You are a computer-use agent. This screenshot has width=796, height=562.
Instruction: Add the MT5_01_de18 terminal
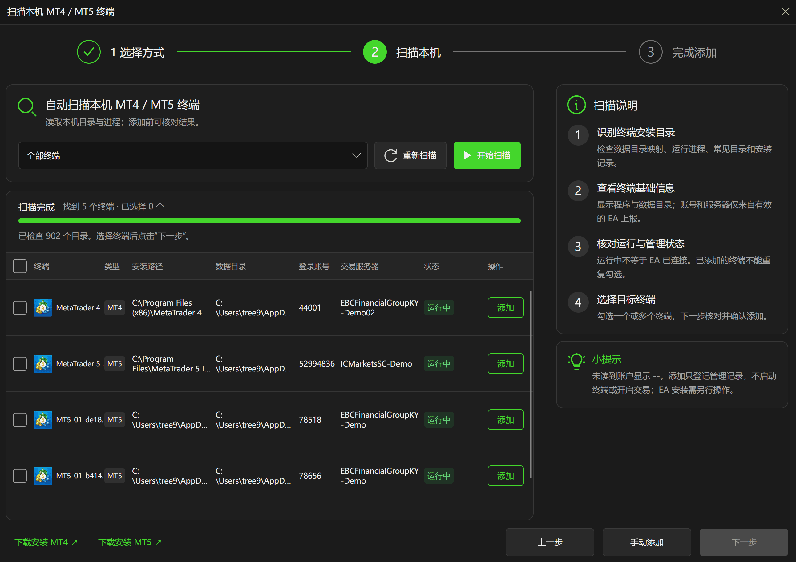pos(506,420)
